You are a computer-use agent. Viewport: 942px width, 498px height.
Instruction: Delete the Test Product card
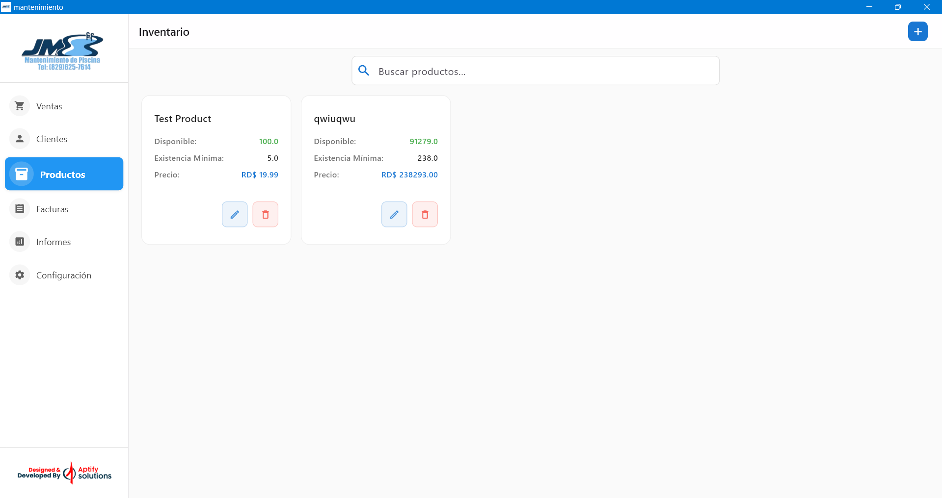click(265, 214)
